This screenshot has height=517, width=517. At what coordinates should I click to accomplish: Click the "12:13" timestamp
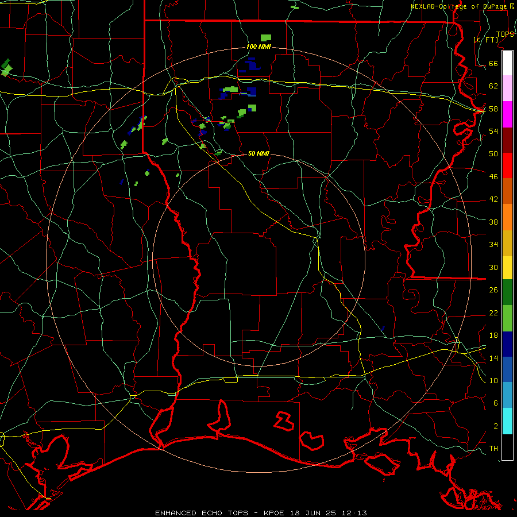point(354,513)
